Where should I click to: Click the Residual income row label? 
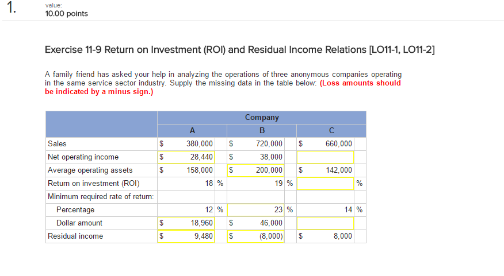[x=75, y=236]
